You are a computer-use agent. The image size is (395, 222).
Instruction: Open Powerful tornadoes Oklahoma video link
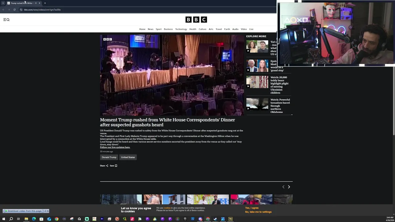(280, 106)
